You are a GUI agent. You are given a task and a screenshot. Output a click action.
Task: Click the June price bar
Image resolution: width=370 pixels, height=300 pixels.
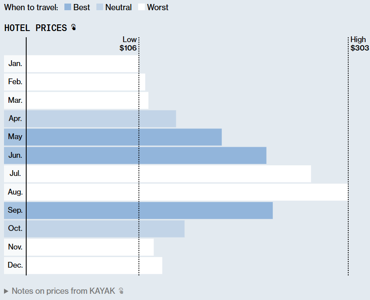147,156
